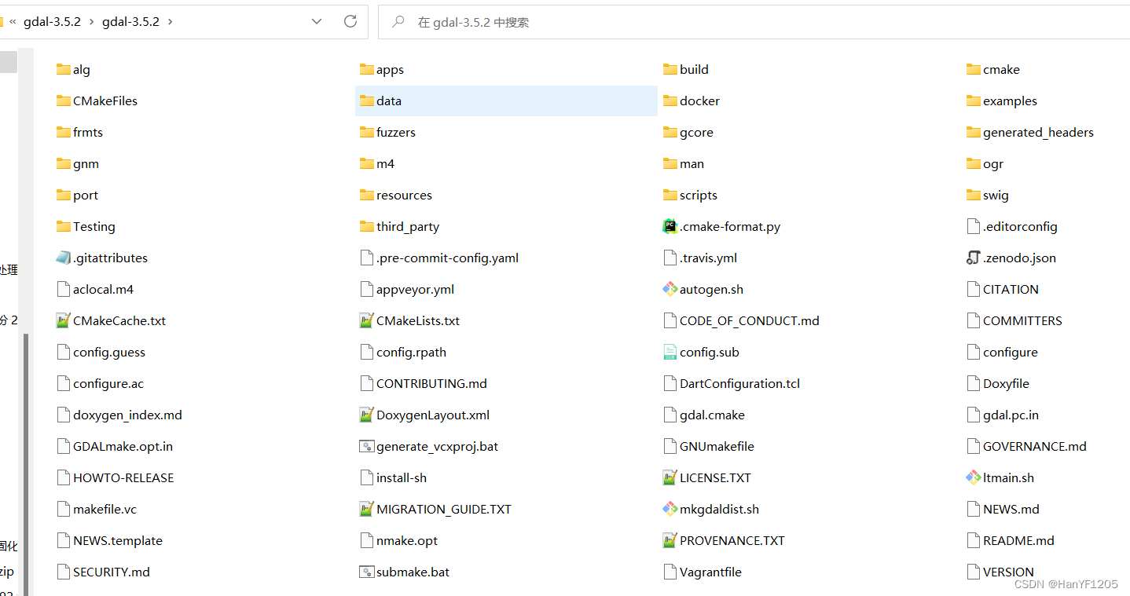1130x596 pixels.
Task: Select the Vagrantfile file name
Action: [710, 572]
